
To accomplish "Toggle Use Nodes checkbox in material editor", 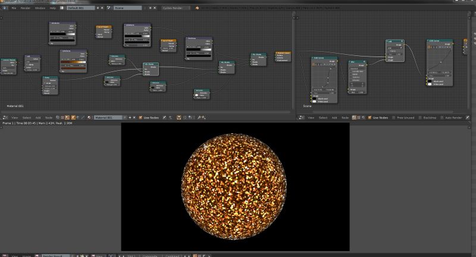I will pos(140,117).
